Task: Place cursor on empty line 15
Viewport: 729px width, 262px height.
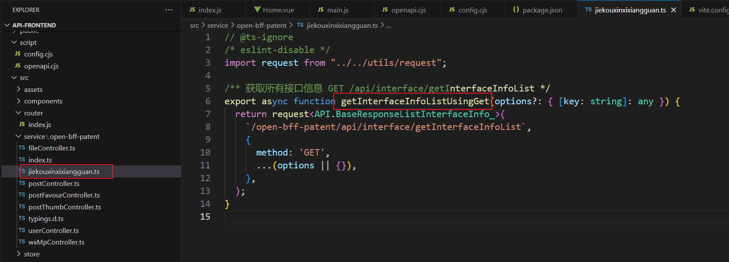Action: point(385,217)
